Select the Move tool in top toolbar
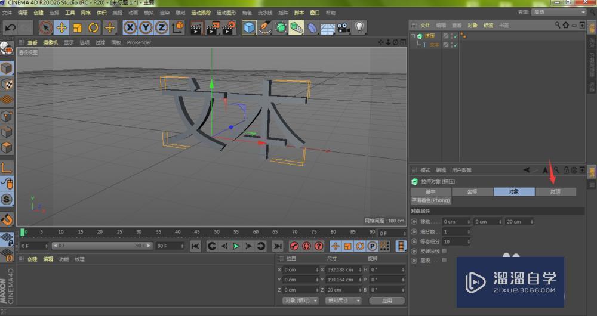 61,27
